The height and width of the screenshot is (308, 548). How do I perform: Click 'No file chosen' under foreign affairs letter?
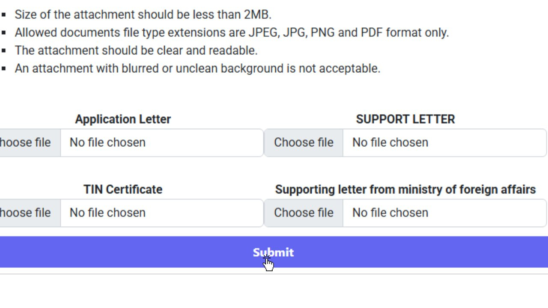390,213
